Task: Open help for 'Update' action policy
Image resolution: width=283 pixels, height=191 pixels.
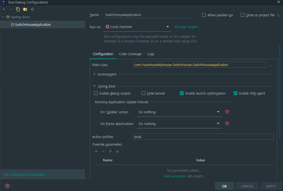Action: [227, 112]
